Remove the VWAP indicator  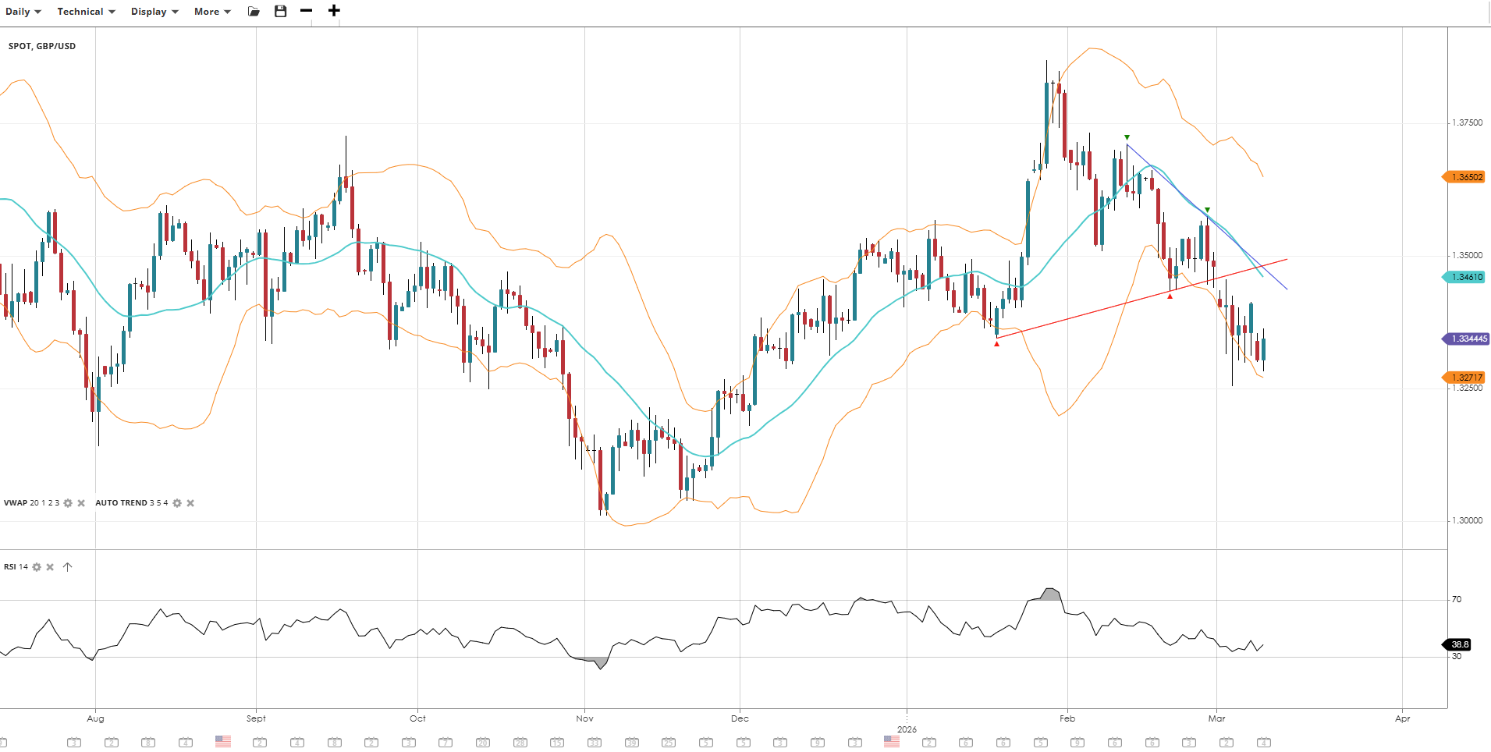point(81,503)
